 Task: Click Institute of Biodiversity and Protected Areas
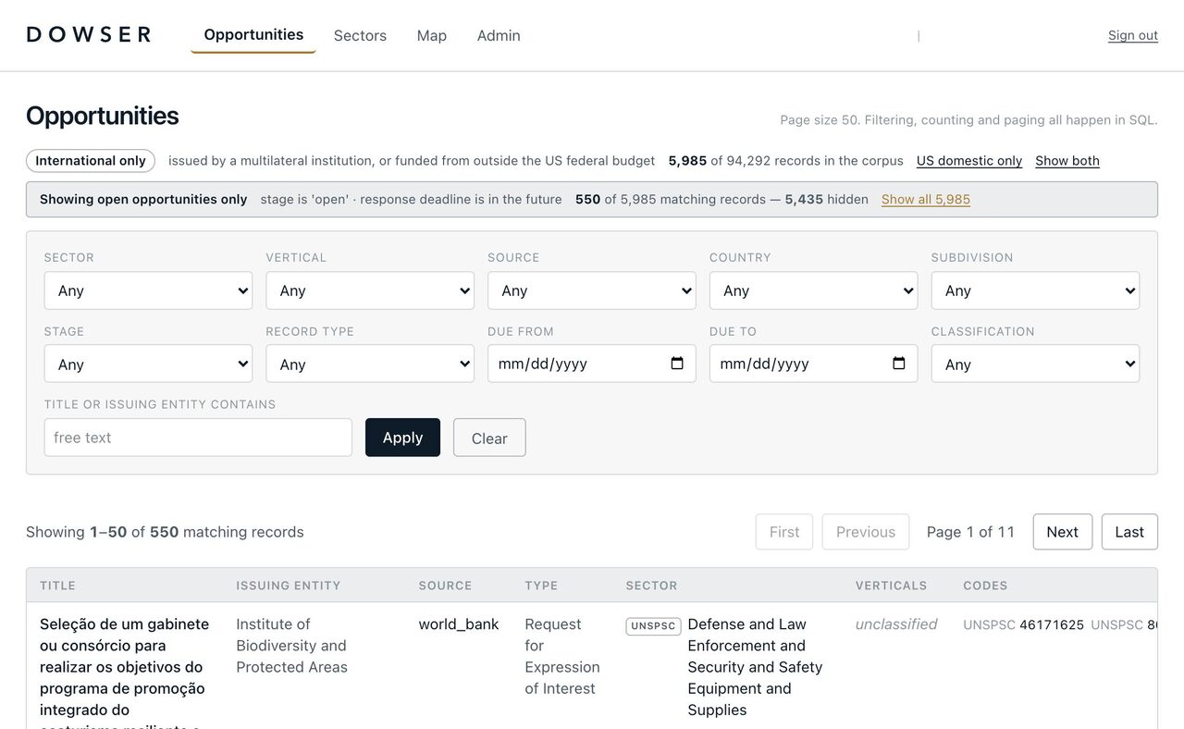click(x=291, y=646)
